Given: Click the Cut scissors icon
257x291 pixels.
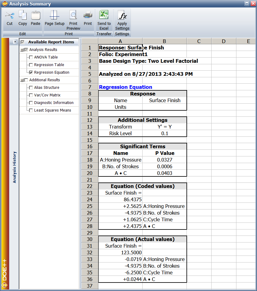Looking at the screenshot, I should coord(10,15).
